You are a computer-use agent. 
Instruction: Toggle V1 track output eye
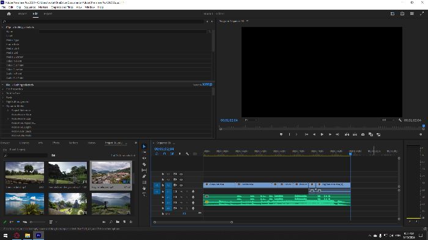pyautogui.click(x=181, y=185)
